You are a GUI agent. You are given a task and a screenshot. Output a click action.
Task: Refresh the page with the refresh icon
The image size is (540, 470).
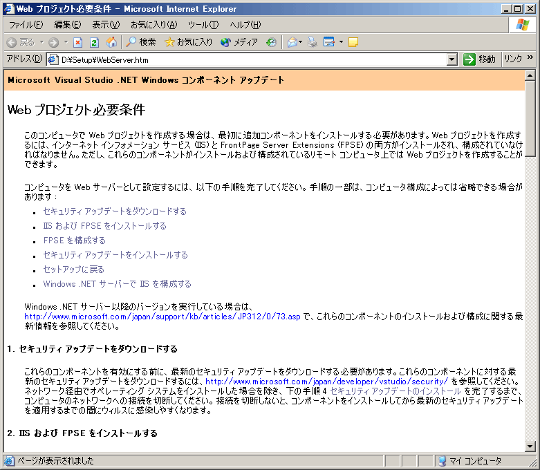94,42
